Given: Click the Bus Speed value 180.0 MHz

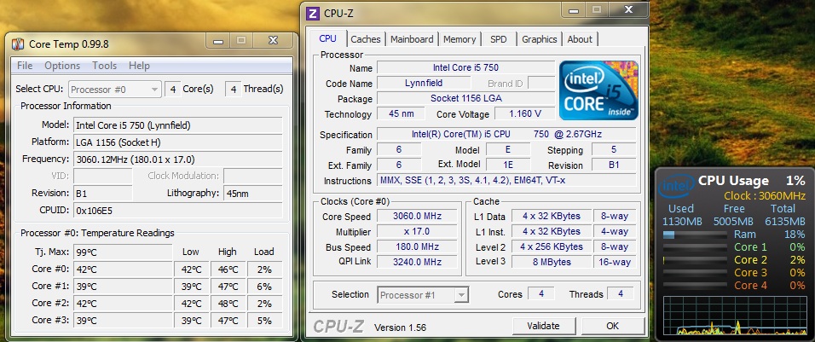Looking at the screenshot, I should pos(417,246).
